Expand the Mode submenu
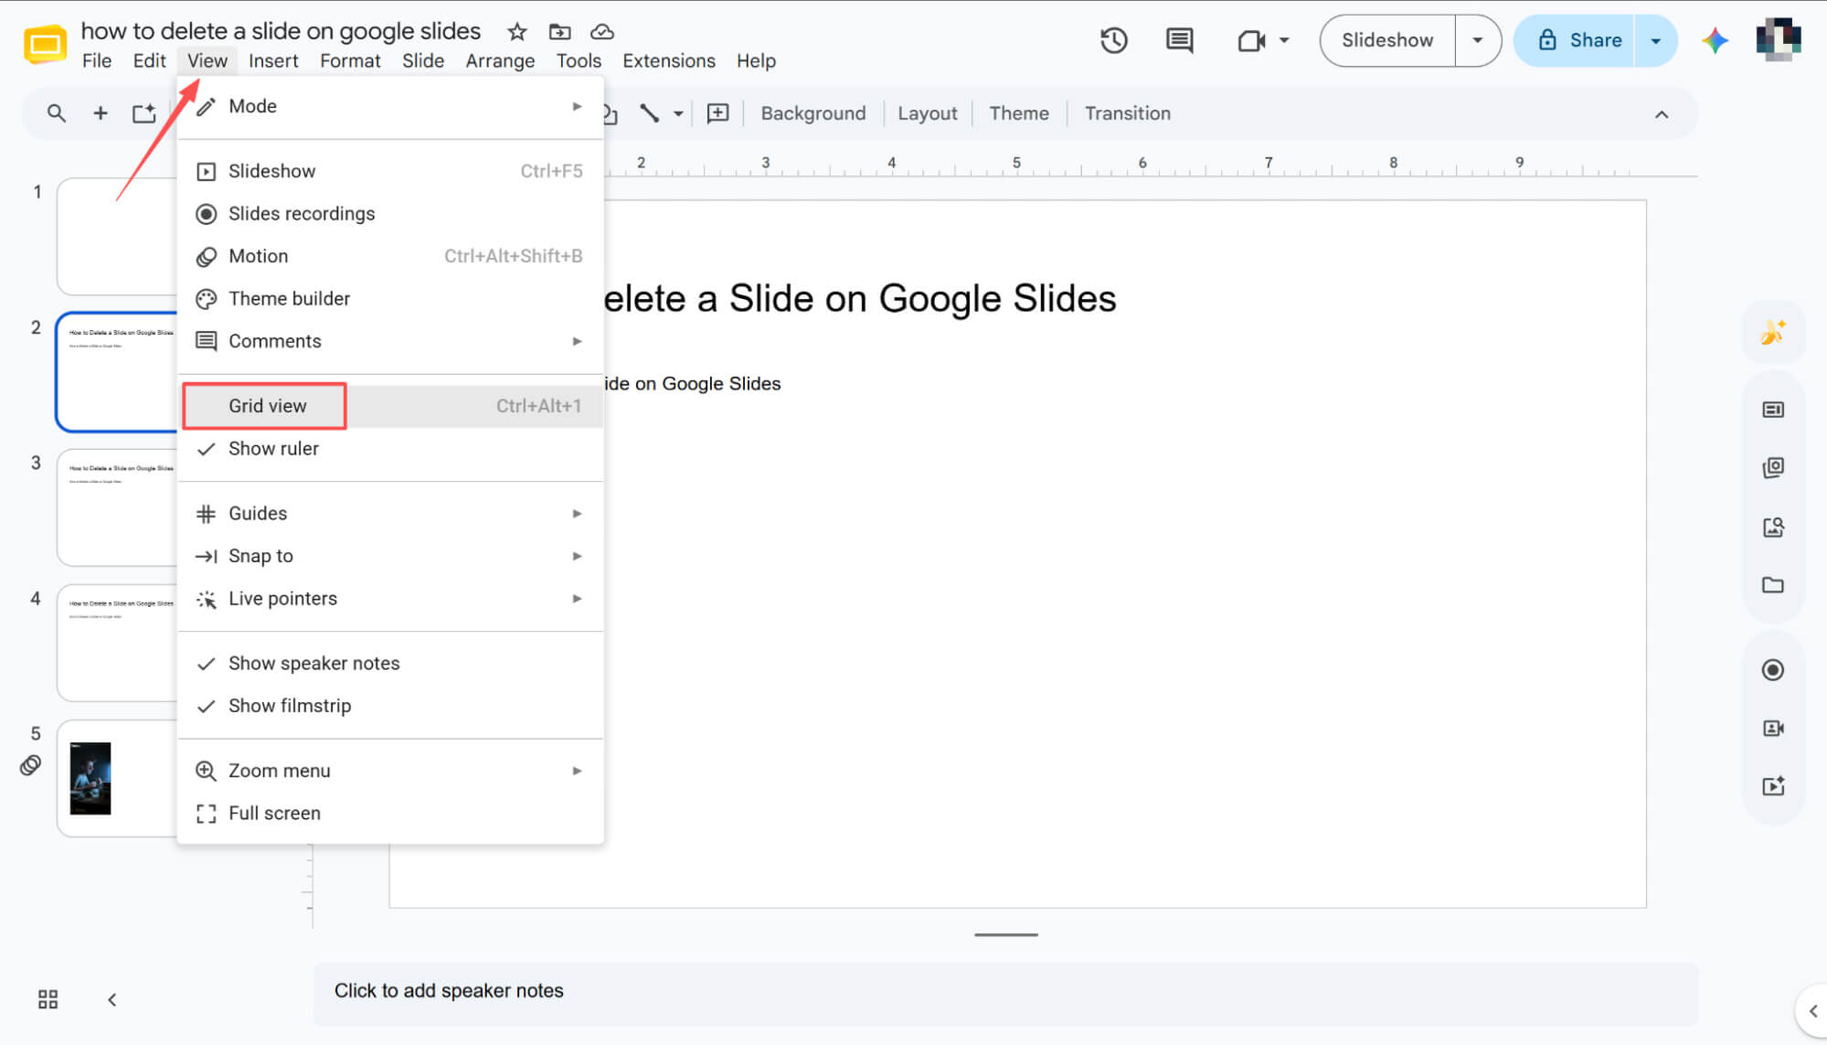Viewport: 1827px width, 1045px height. (x=390, y=106)
